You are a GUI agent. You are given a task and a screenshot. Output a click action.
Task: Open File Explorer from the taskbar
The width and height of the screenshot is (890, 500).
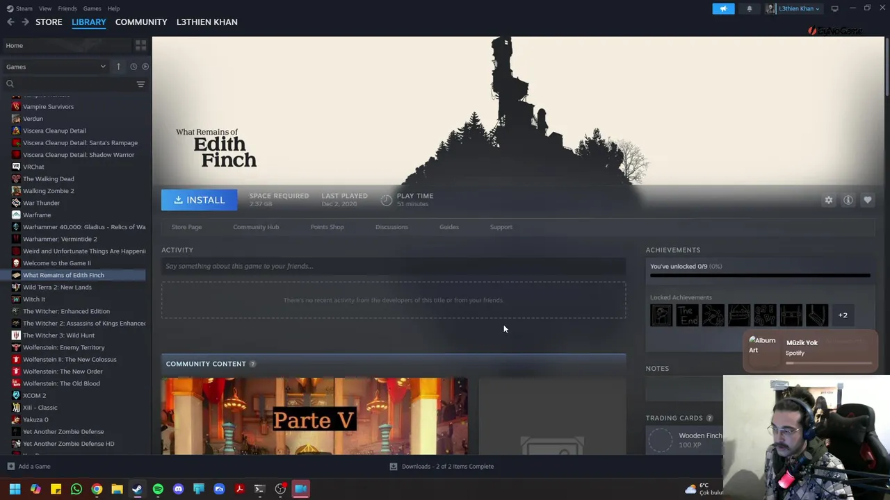[x=117, y=489]
